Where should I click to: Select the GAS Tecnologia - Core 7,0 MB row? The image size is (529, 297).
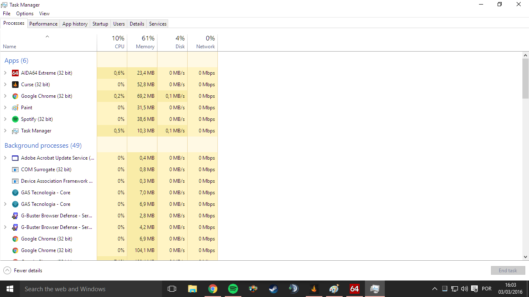tap(109, 193)
